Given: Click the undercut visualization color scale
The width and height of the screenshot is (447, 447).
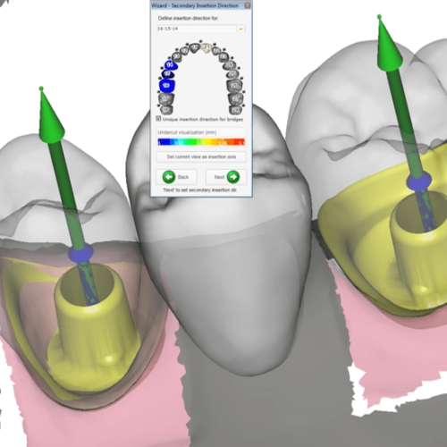Looking at the screenshot, I should click(x=201, y=142).
